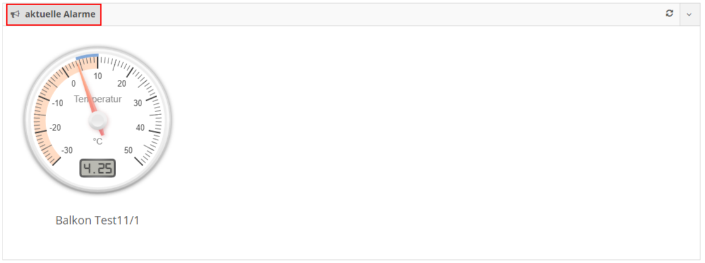Image resolution: width=705 pixels, height=263 pixels.
Task: Click the -10 mark on the gauge scale
Action: click(x=57, y=103)
